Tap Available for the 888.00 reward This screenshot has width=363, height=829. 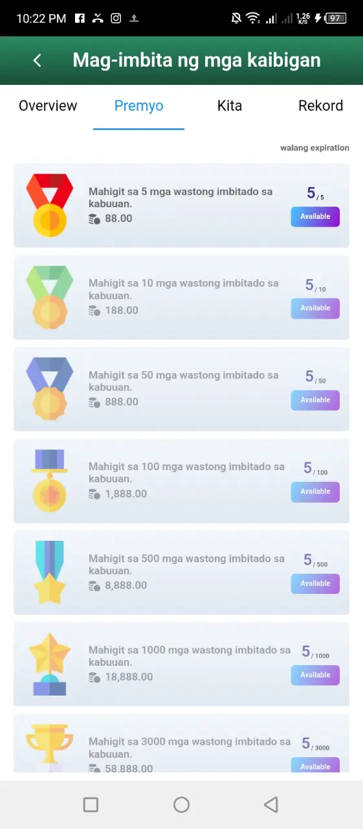click(x=315, y=400)
